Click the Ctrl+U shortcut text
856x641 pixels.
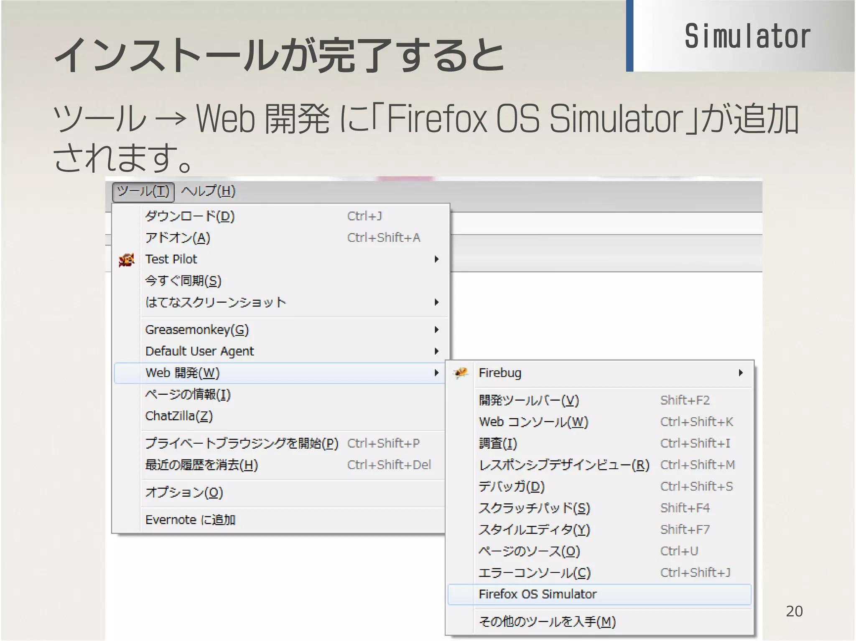click(x=679, y=551)
